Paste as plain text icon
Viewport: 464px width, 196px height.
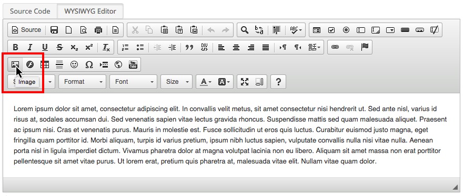pyautogui.click(x=179, y=30)
